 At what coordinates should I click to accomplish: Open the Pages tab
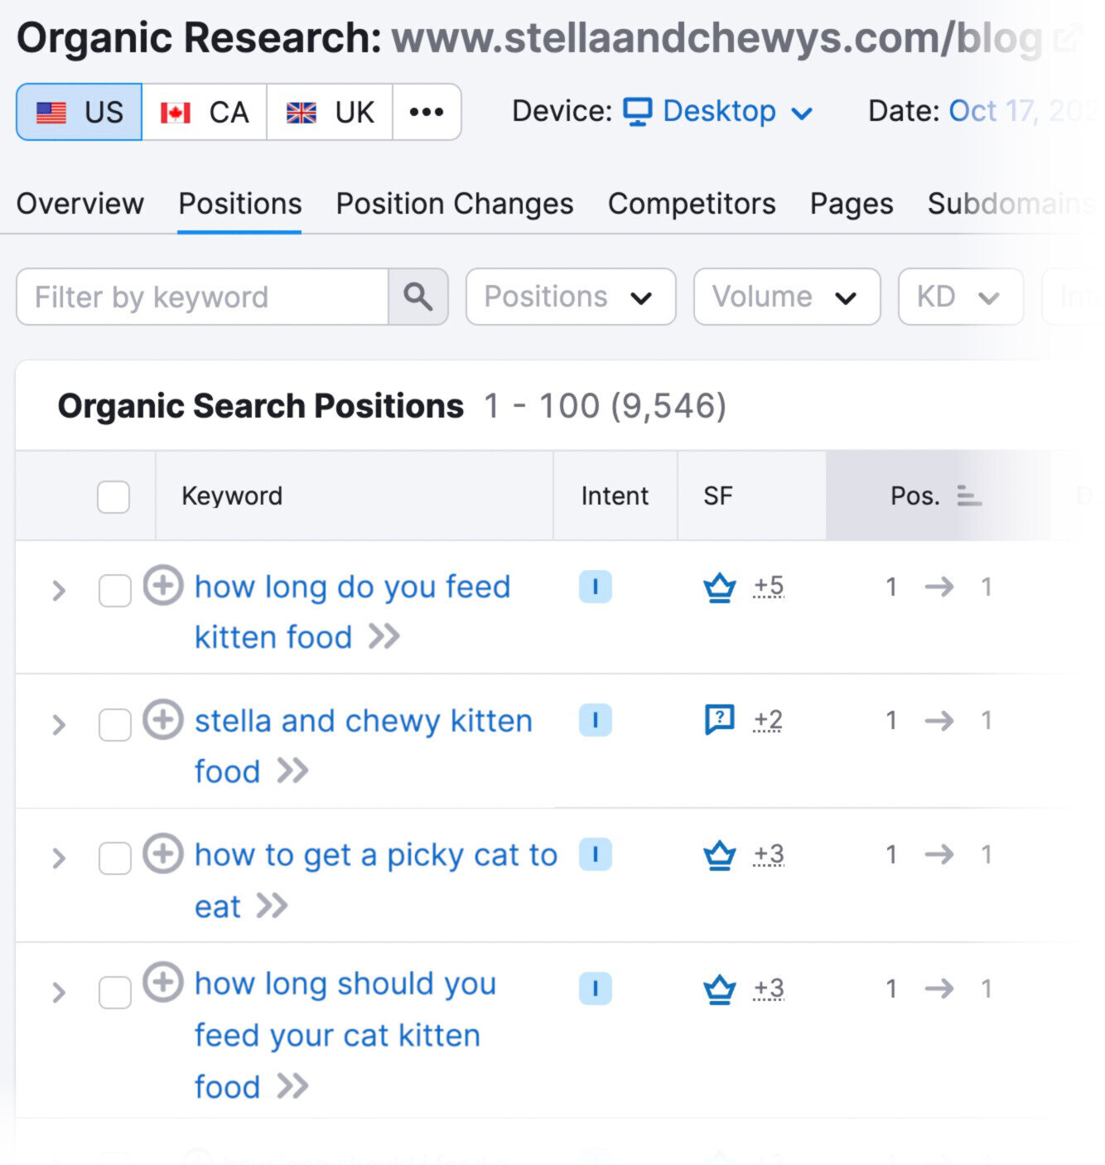(852, 204)
